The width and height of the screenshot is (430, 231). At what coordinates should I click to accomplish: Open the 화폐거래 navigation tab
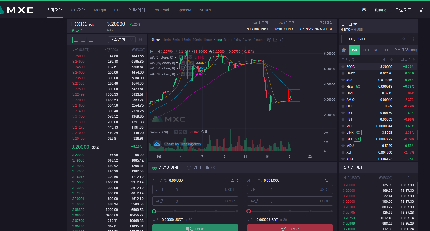[55, 10]
